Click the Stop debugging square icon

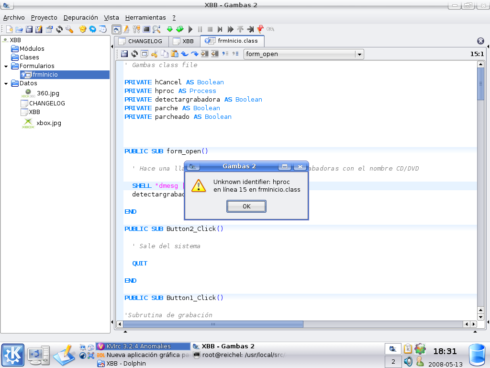210,29
